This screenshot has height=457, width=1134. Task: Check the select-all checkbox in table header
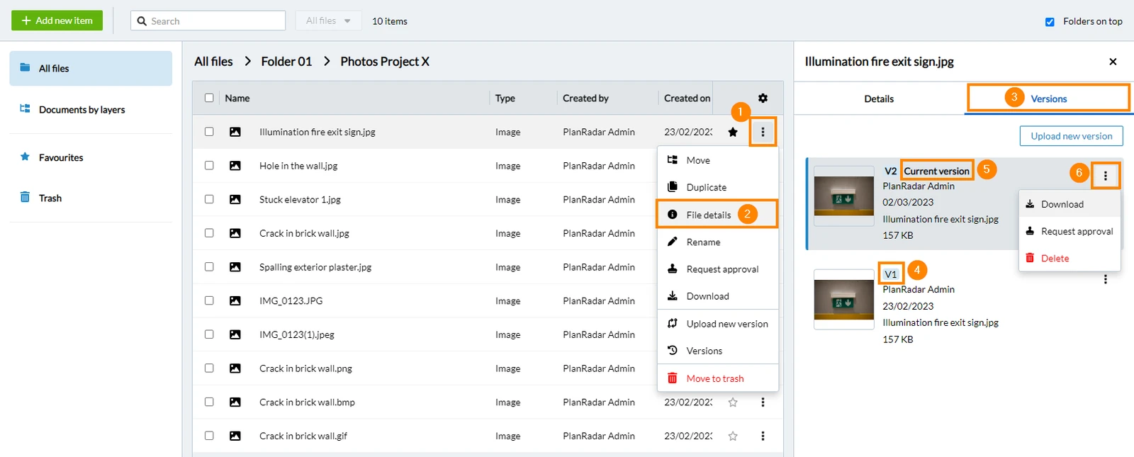point(209,98)
